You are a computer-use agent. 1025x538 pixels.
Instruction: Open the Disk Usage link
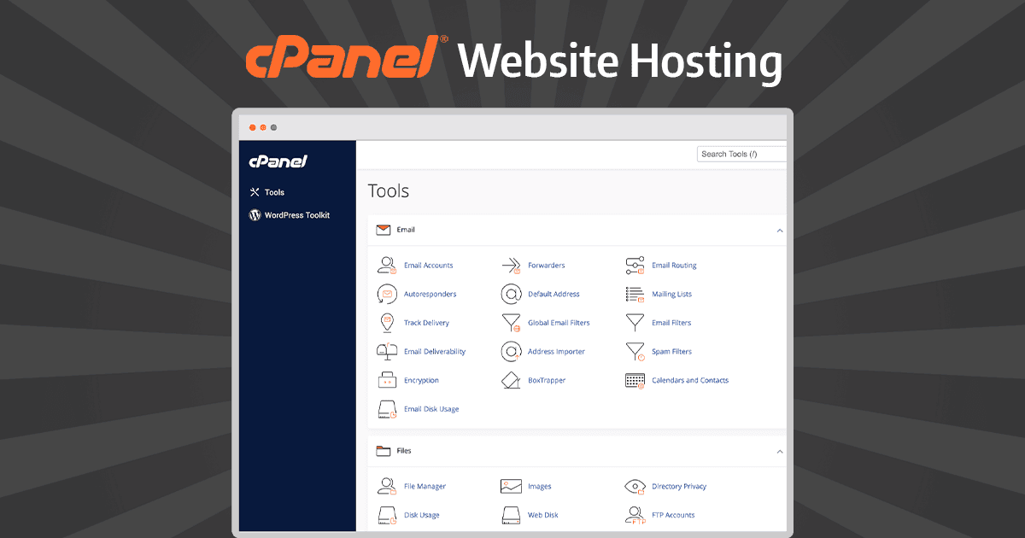pos(422,516)
